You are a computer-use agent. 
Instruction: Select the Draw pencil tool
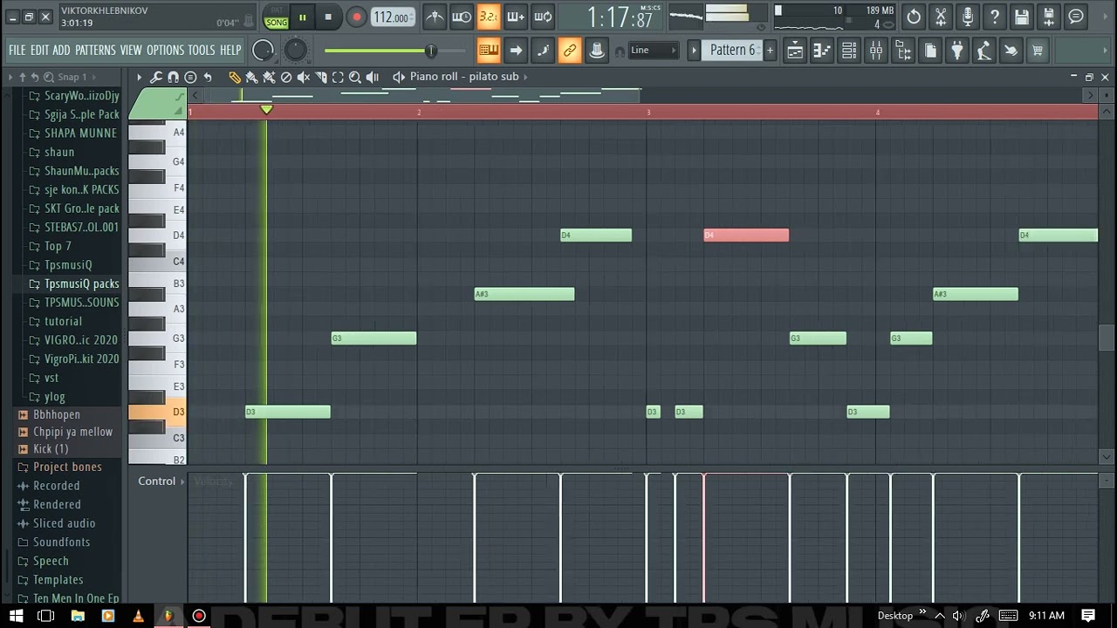point(234,77)
